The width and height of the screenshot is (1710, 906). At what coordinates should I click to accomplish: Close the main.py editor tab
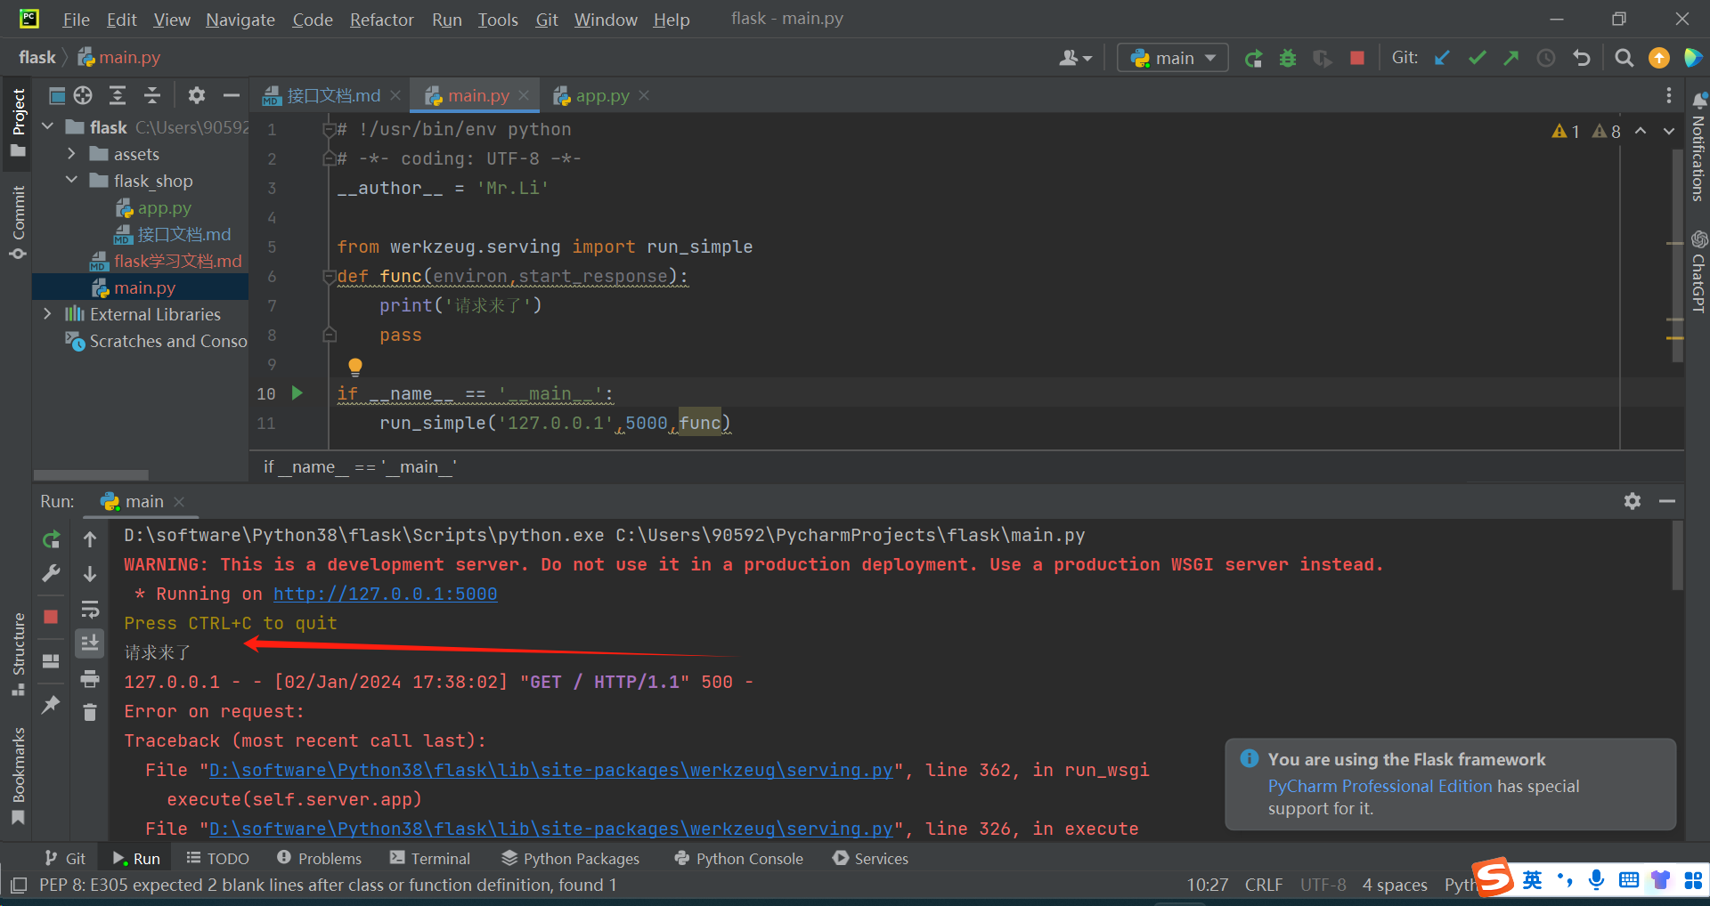524,95
